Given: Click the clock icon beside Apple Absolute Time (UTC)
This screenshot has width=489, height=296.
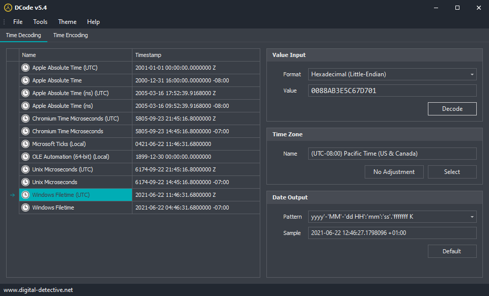Looking at the screenshot, I should point(25,68).
